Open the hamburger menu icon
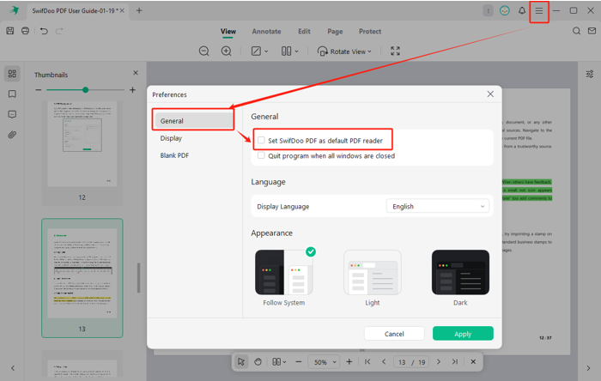The height and width of the screenshot is (381, 601). (x=539, y=10)
